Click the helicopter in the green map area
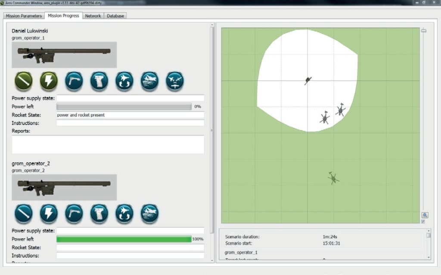441x275 pixels. point(333,178)
